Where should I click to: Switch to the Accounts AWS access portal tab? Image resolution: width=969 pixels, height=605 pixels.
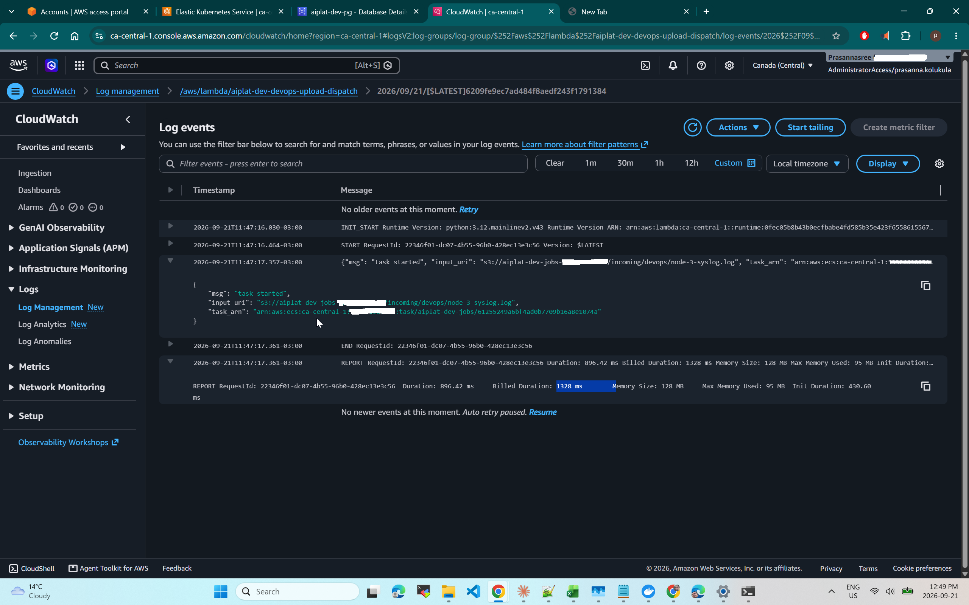84,12
